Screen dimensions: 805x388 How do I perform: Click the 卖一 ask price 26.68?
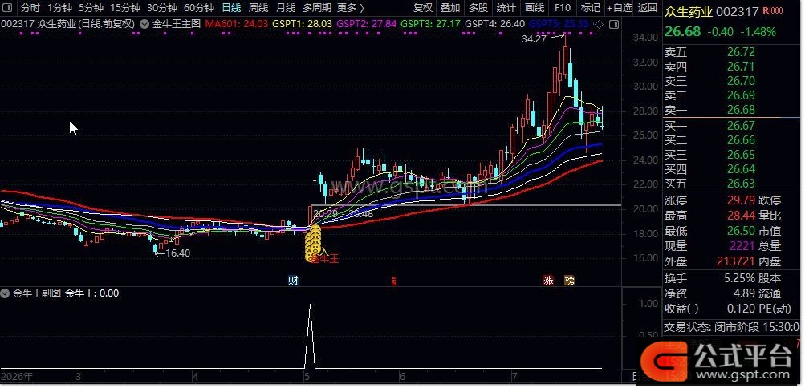tap(741, 110)
